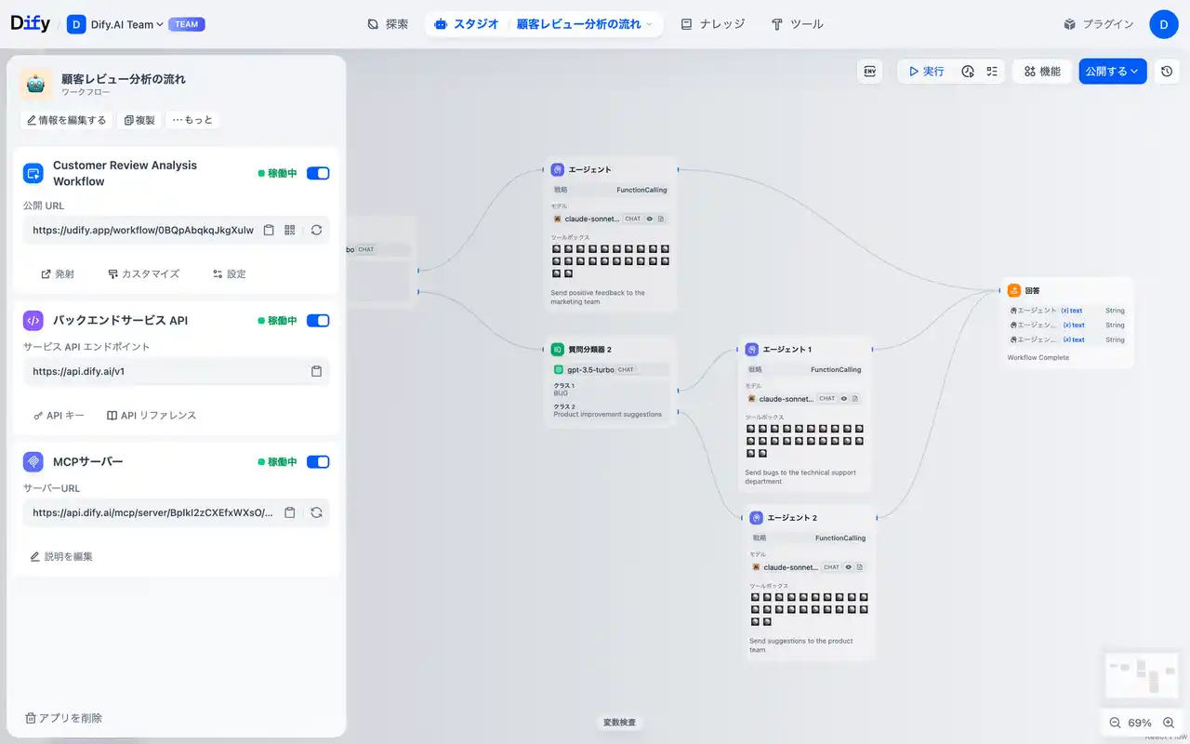The width and height of the screenshot is (1190, 744).
Task: Click アプリを削除 to delete app
Action: [x=63, y=718]
